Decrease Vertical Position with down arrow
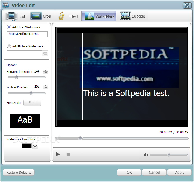This screenshot has width=194, height=182. [46, 88]
